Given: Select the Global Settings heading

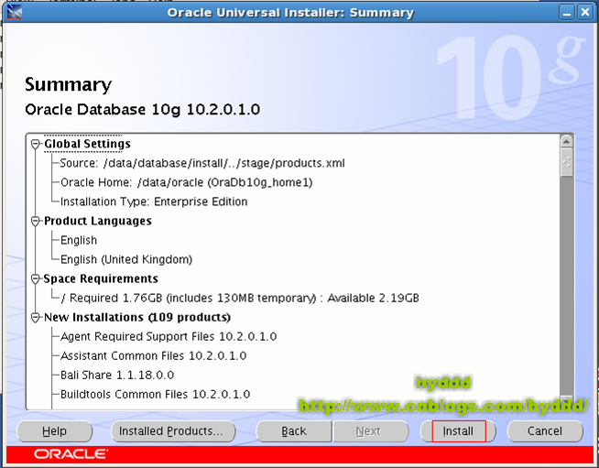Looking at the screenshot, I should point(88,144).
